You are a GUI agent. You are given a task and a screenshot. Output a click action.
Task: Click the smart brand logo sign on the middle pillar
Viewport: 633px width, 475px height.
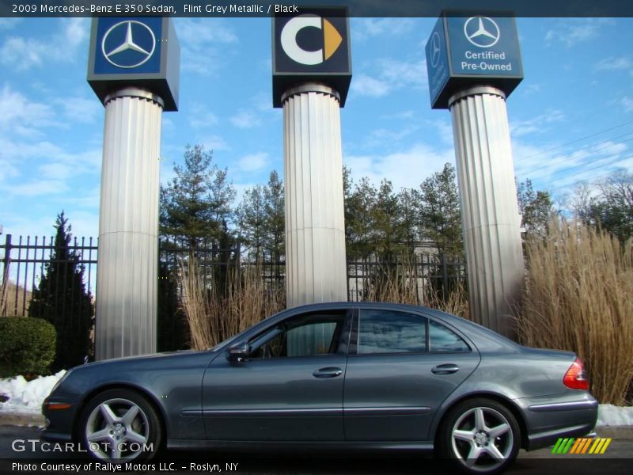coord(311,40)
